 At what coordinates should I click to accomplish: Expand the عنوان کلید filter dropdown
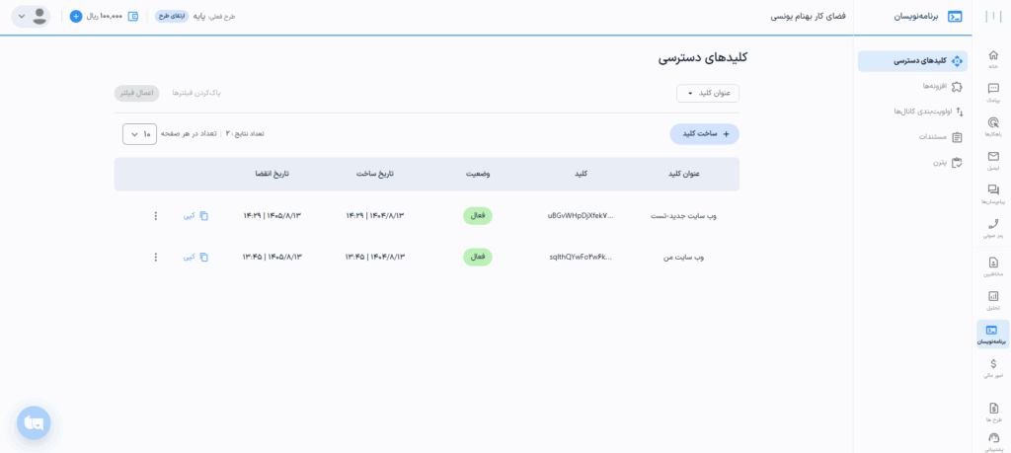[x=707, y=93]
